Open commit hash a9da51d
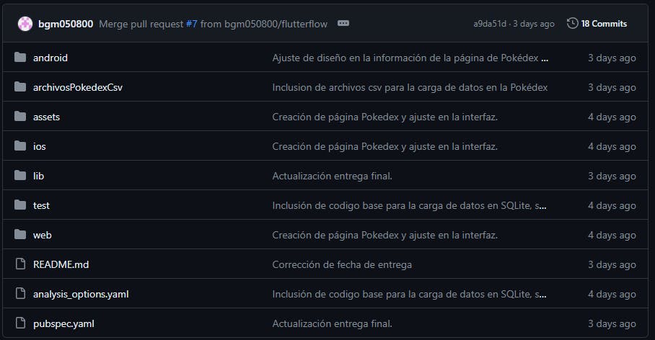The image size is (655, 340). 490,24
